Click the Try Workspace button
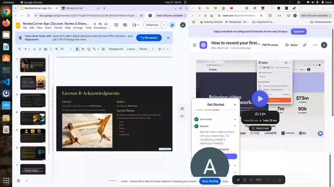334x187 pixels. click(149, 38)
